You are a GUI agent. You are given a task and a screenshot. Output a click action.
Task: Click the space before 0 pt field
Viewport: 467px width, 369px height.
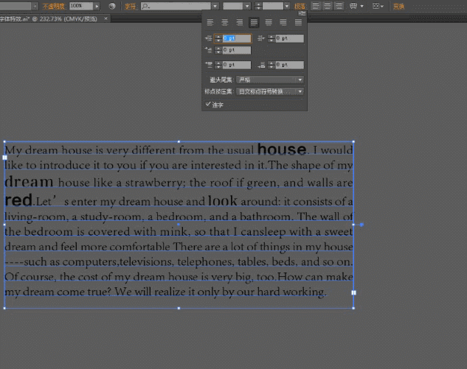click(x=237, y=65)
